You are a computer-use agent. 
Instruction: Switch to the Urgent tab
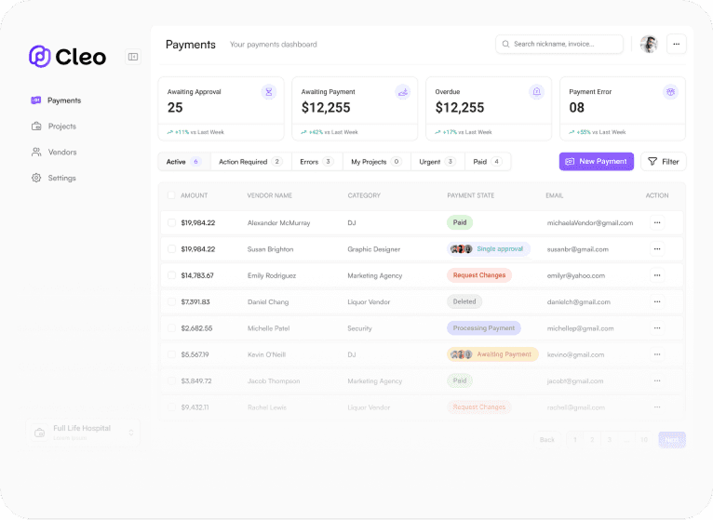pyautogui.click(x=437, y=162)
